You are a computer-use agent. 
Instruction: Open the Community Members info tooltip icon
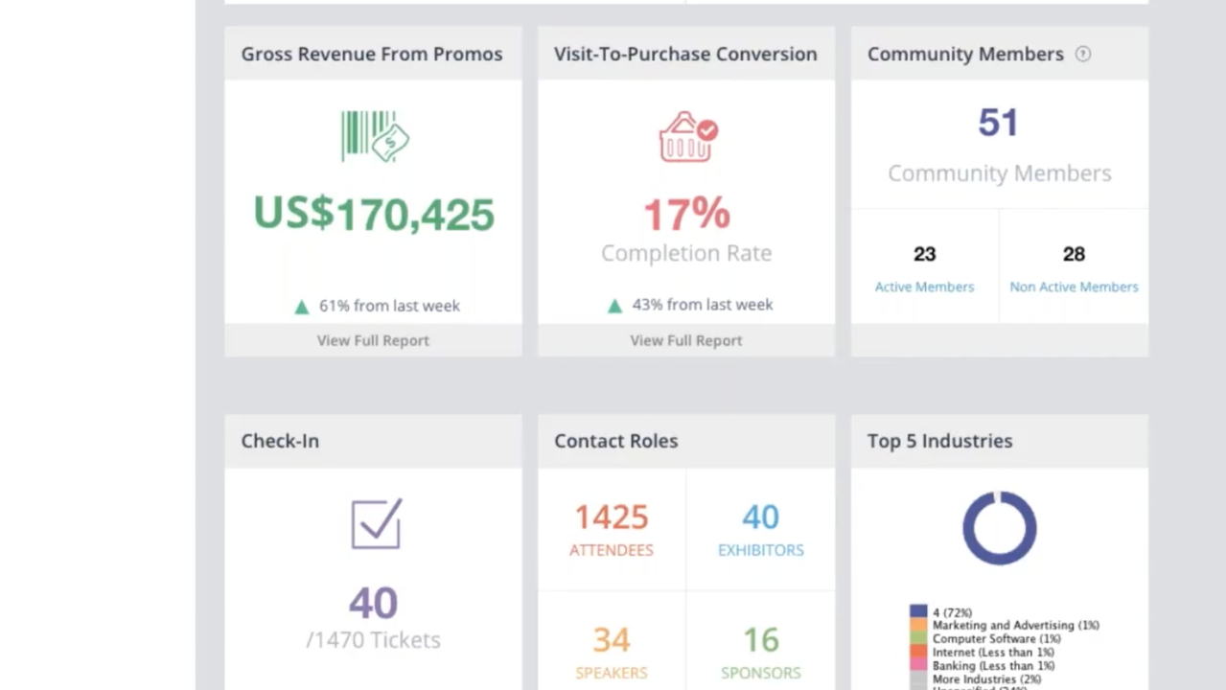[1082, 54]
